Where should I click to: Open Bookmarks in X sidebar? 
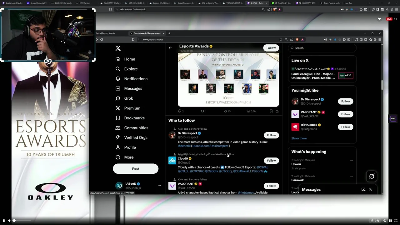tap(130, 118)
